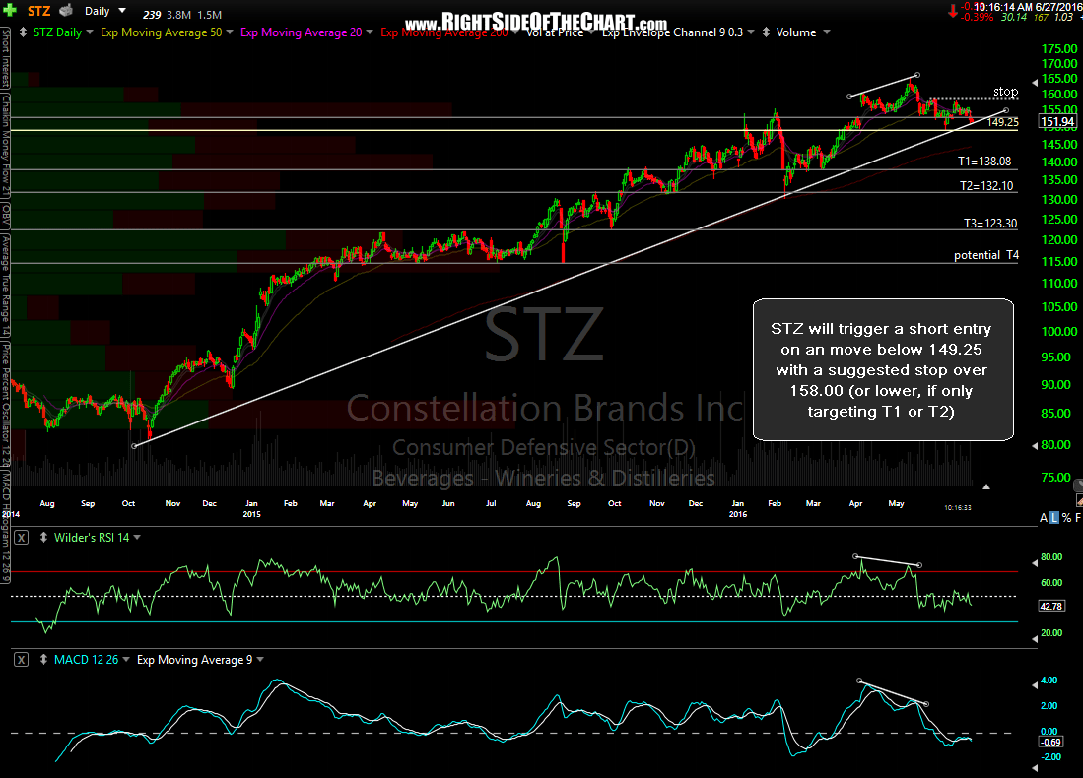Open the Price Percent Oscillator side tab
Viewport: 1083px width, 778px height.
[6, 404]
